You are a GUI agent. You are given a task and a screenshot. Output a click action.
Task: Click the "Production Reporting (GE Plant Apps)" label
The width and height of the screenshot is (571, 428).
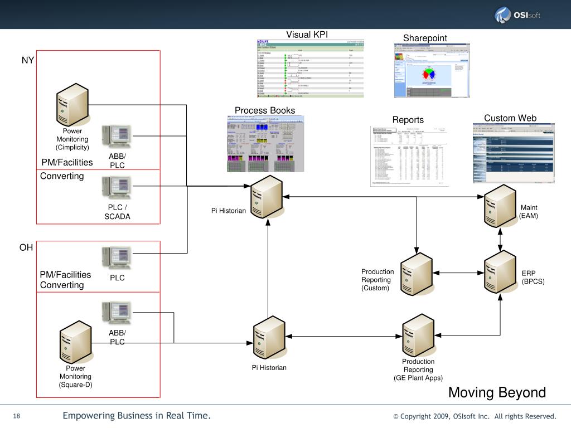[x=418, y=370]
